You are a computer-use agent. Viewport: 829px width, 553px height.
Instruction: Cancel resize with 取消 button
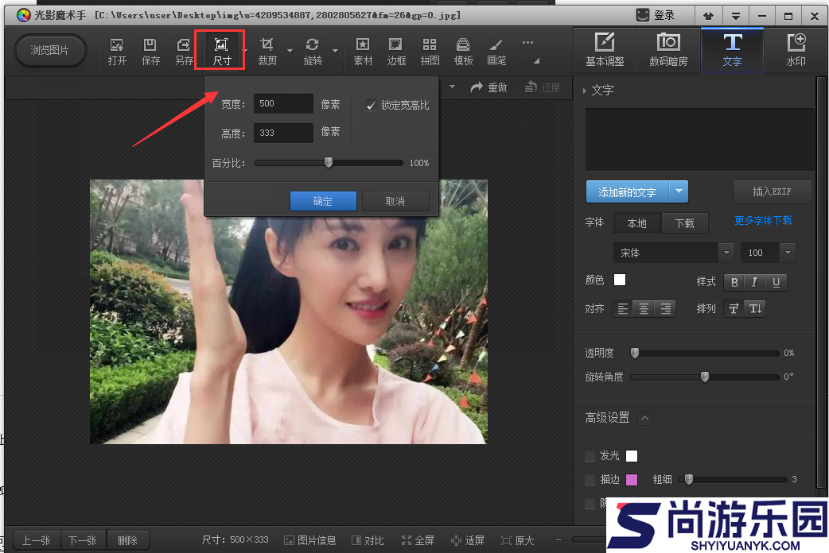[395, 201]
